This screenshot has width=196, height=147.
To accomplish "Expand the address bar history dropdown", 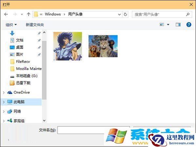I will 119,14.
